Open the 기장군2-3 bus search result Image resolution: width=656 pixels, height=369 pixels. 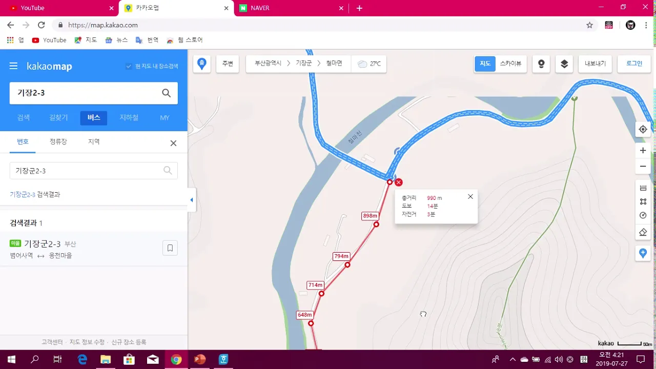pos(93,249)
